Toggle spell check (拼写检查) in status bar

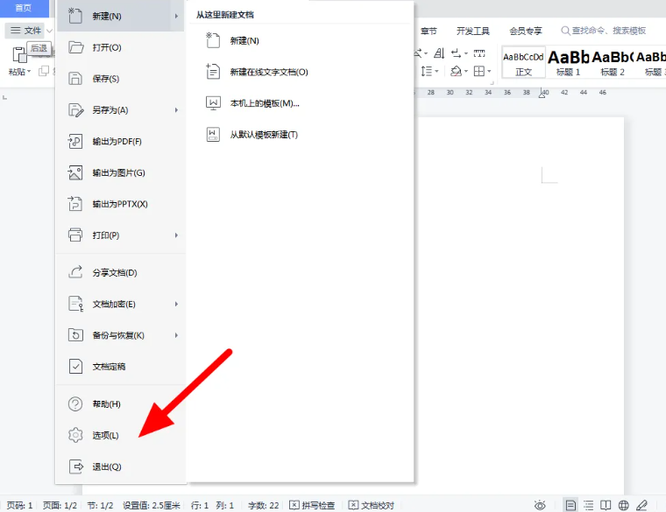313,505
